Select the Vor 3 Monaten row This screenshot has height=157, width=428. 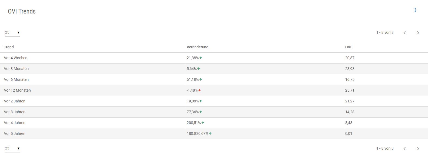point(16,69)
